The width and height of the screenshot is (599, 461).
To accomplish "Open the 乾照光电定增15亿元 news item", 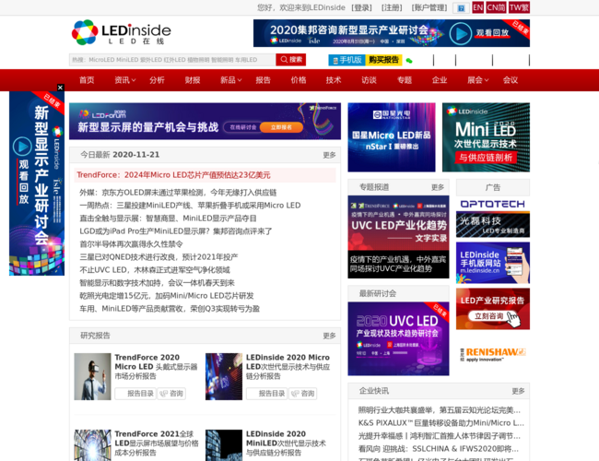I will (167, 295).
